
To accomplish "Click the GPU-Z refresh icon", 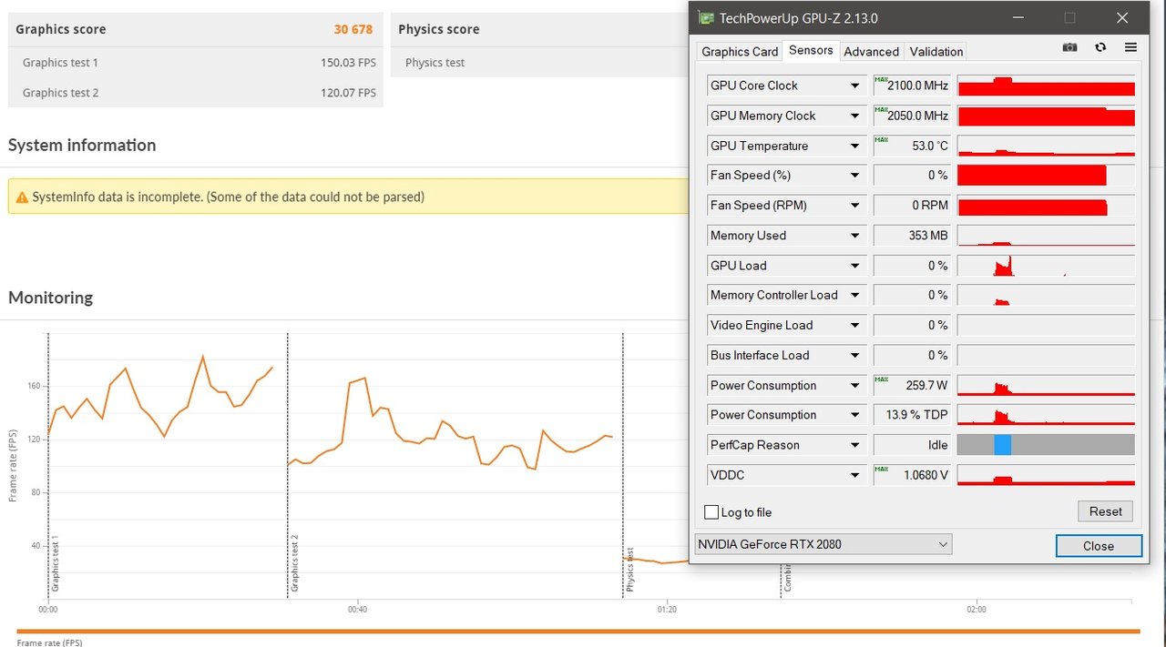I will click(1100, 47).
